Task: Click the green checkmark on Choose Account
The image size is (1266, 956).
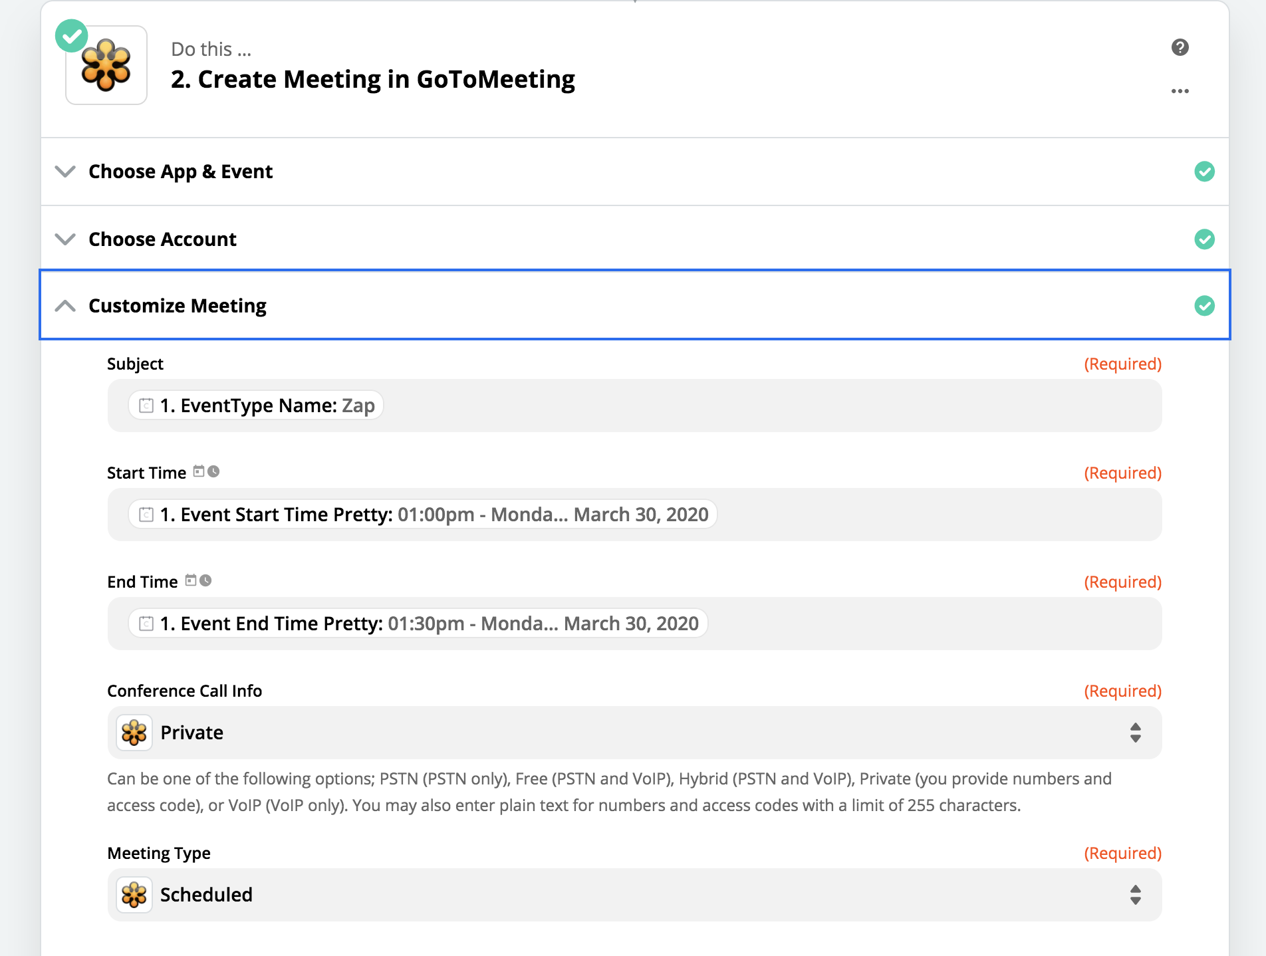Action: pyautogui.click(x=1205, y=239)
